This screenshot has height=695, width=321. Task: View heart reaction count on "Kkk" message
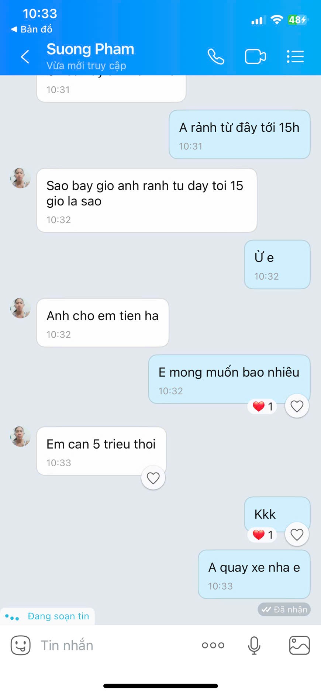click(263, 535)
